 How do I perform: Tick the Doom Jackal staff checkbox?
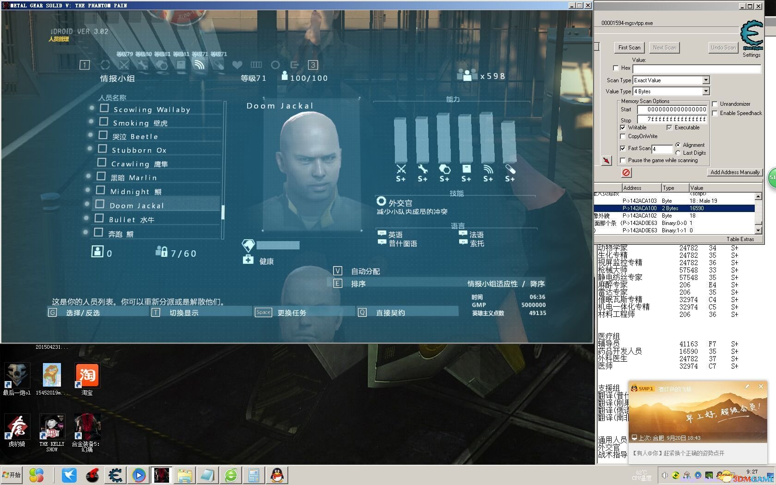(100, 204)
